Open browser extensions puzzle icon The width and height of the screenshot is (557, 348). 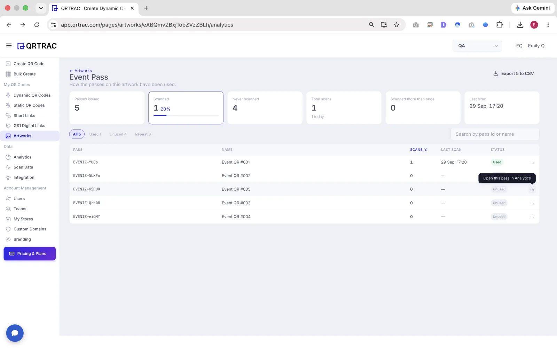(x=500, y=25)
